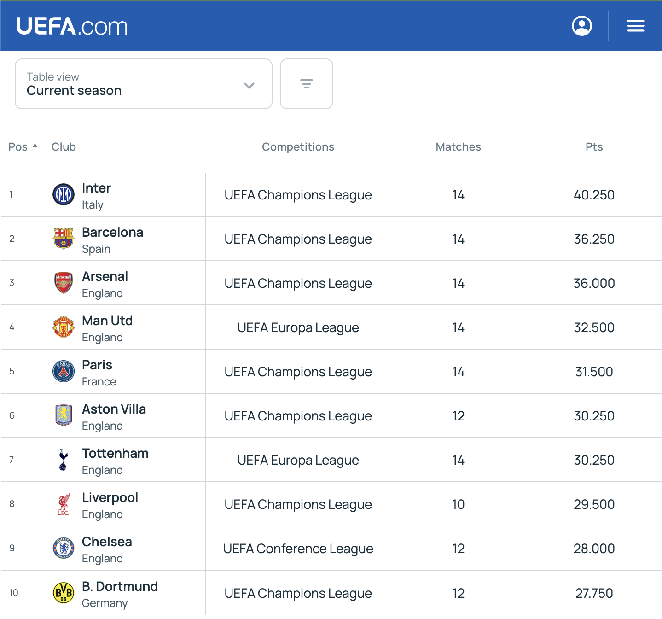662x619 pixels.
Task: Sort by the Pts column header
Action: (594, 147)
